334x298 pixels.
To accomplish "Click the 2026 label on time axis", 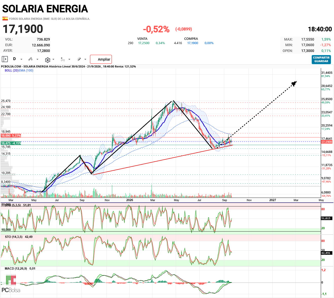I will 130,200.
